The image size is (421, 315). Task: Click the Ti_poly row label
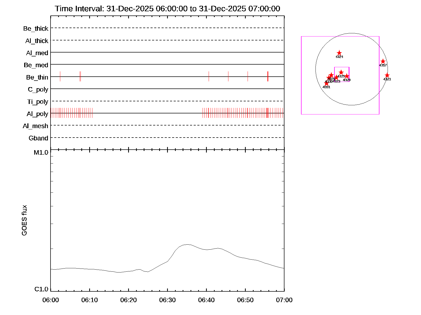(38, 102)
